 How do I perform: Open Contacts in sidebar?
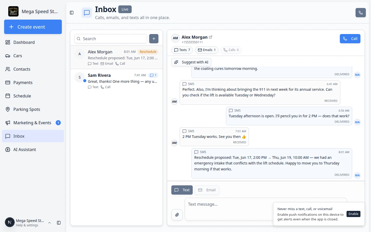pyautogui.click(x=33, y=69)
